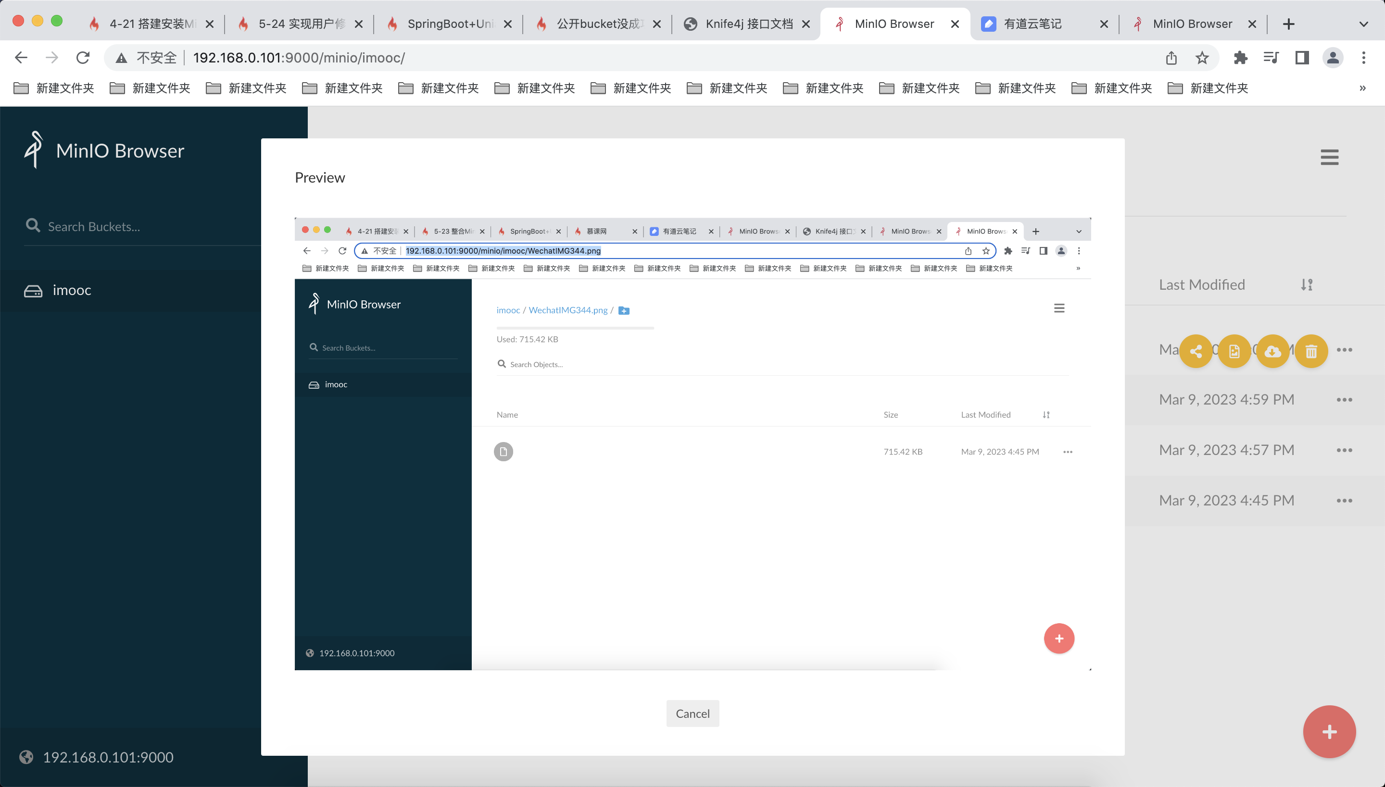Click the Search Buckets magnifier icon
1385x787 pixels.
coord(33,225)
